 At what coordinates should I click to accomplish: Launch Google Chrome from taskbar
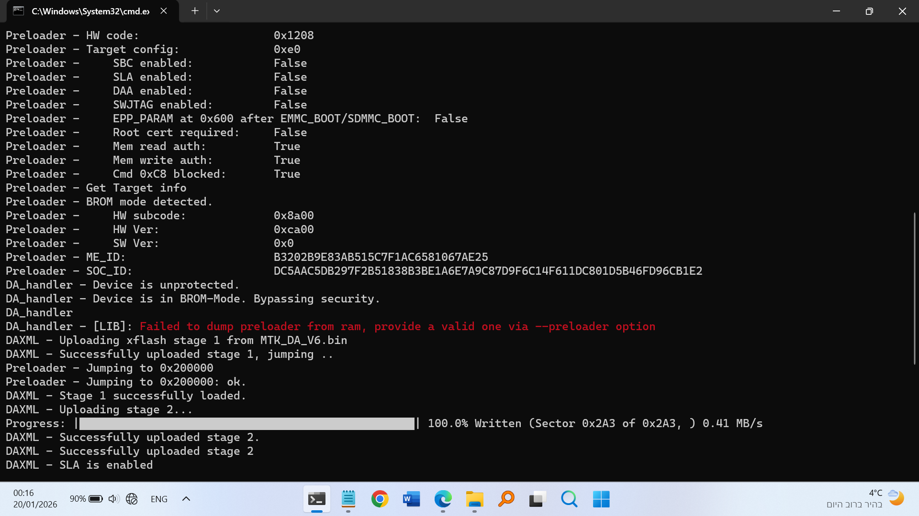pyautogui.click(x=380, y=499)
